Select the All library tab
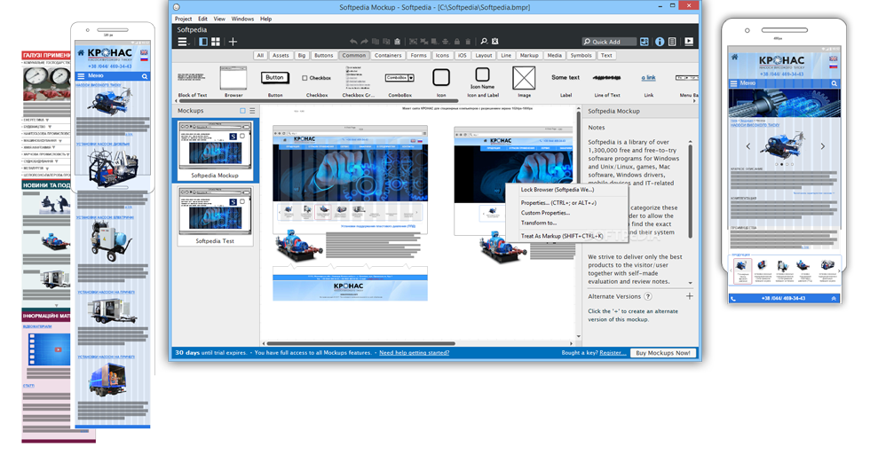 pos(260,55)
